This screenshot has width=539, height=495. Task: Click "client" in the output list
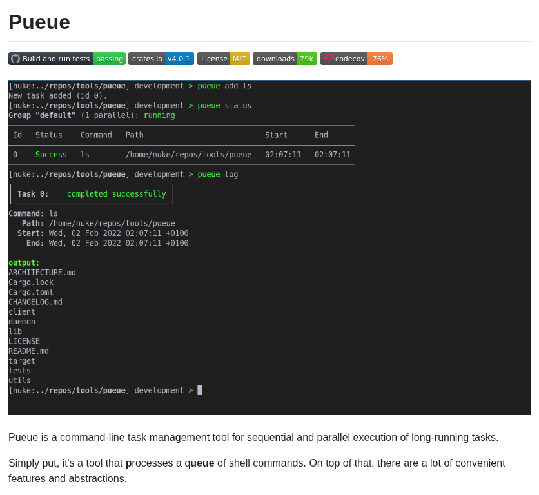[22, 312]
